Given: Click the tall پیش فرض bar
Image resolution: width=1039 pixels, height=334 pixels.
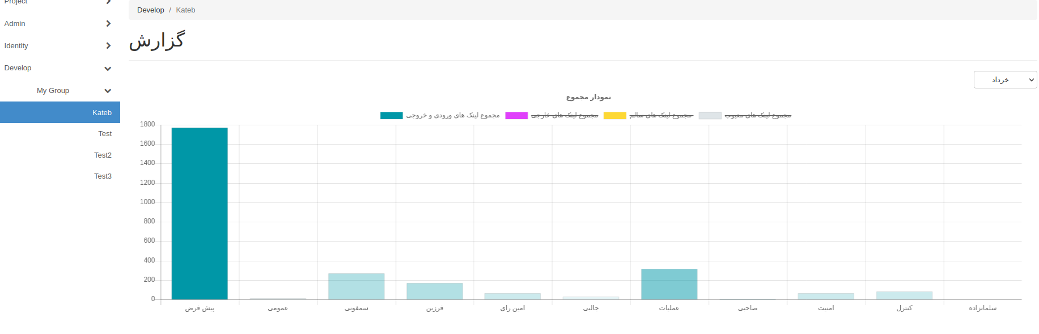Looking at the screenshot, I should (200, 214).
